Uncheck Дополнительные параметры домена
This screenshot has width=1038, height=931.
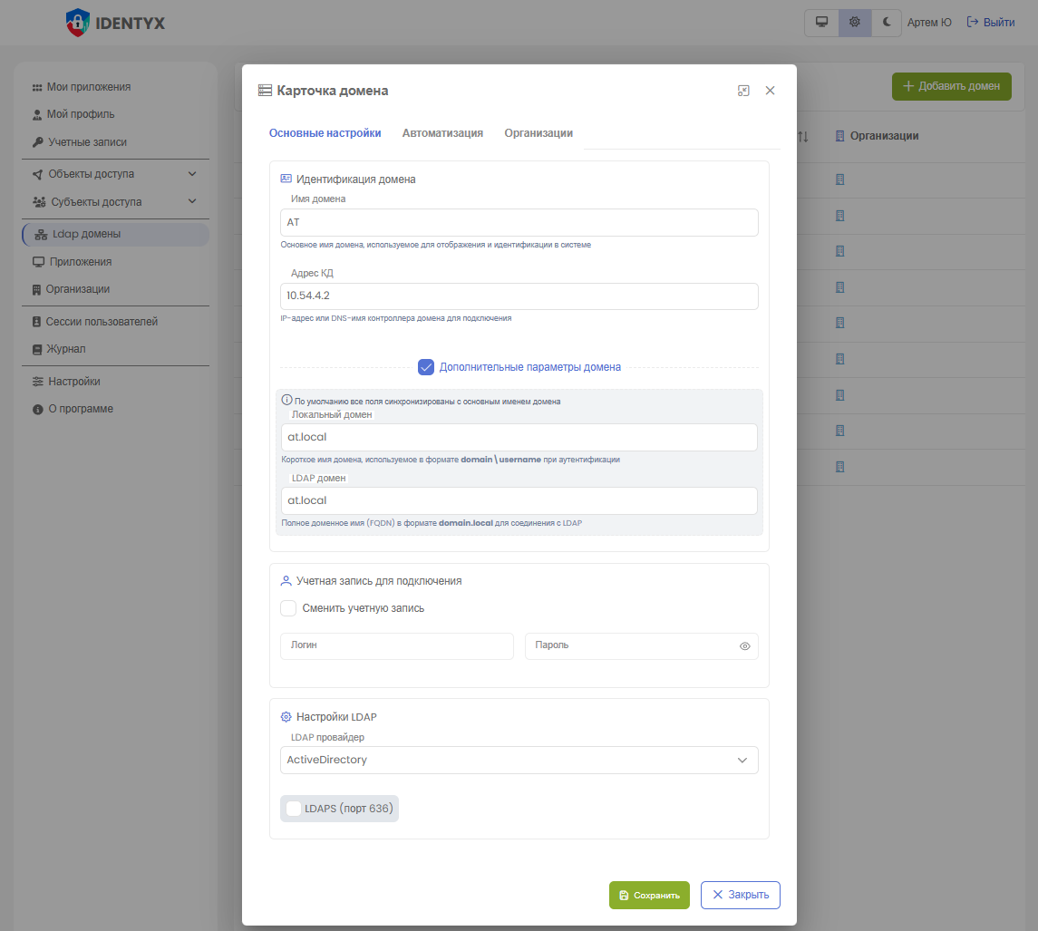426,367
